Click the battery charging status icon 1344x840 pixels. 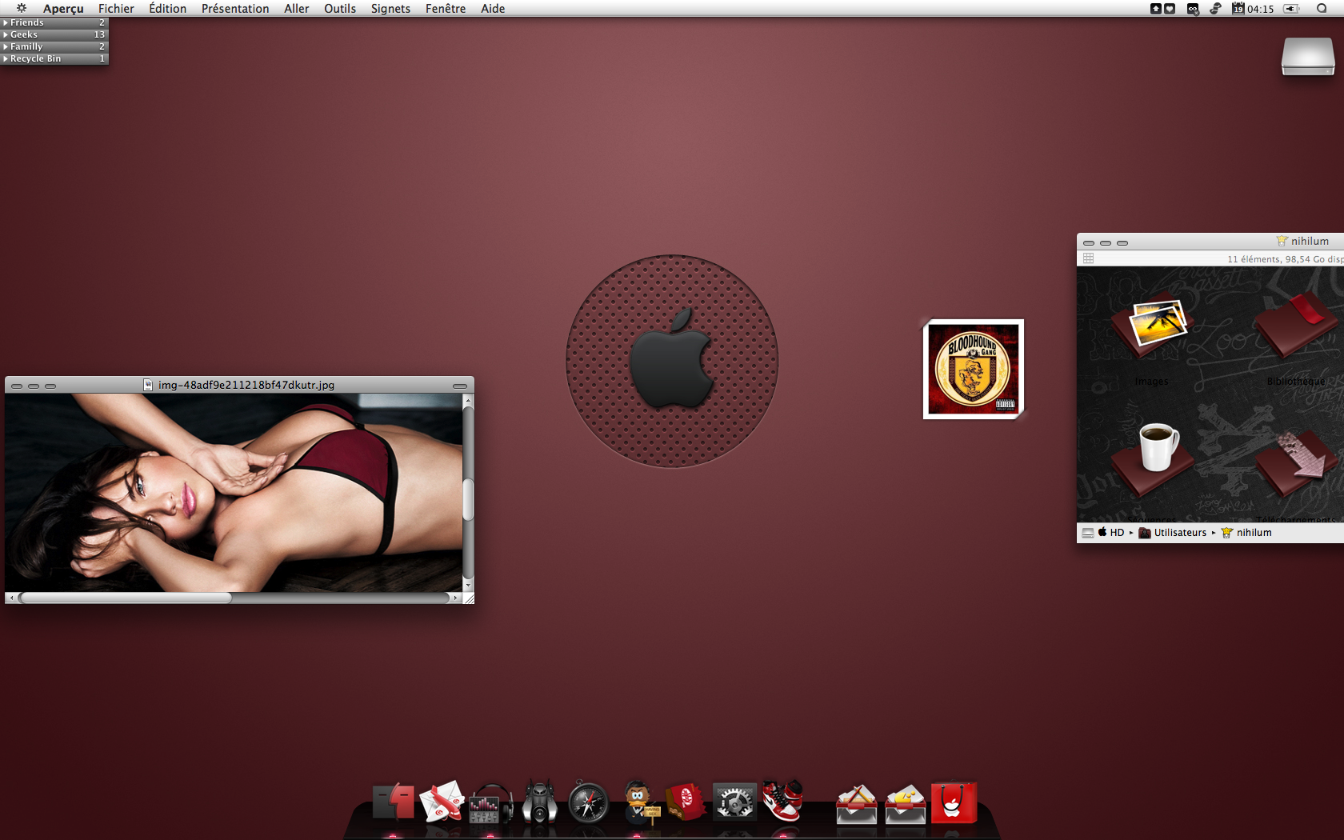point(1291,9)
